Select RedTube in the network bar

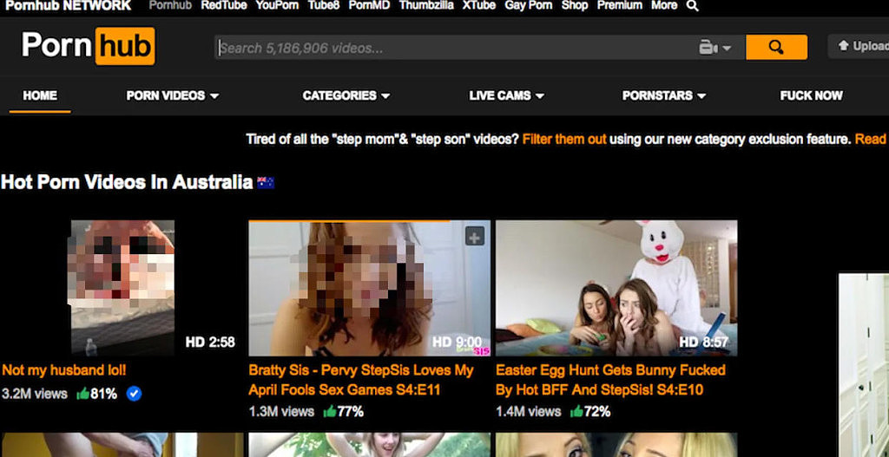[x=224, y=6]
